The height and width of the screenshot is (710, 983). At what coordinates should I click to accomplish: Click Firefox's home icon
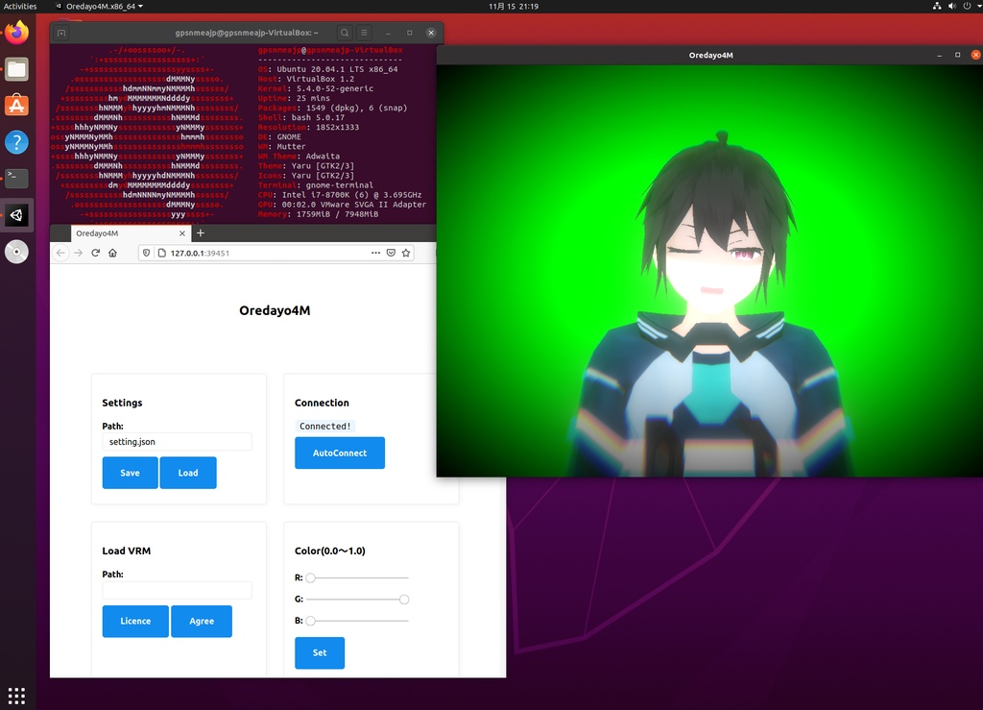point(113,252)
